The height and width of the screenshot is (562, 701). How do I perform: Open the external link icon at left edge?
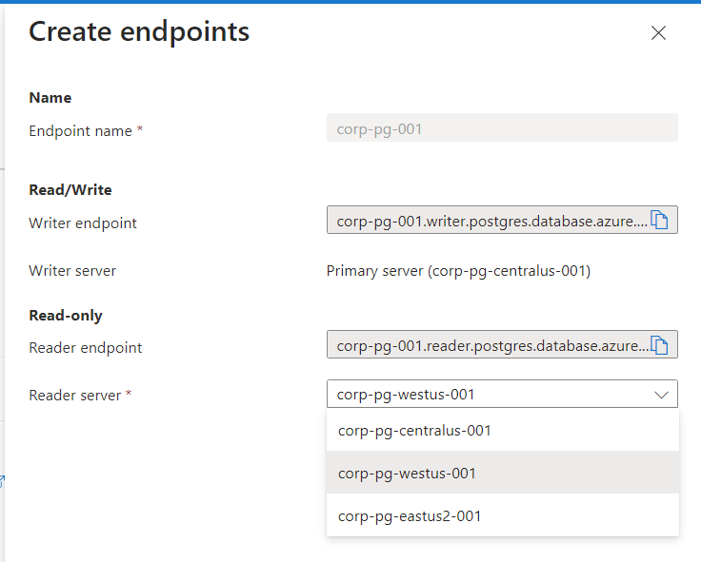point(2,481)
